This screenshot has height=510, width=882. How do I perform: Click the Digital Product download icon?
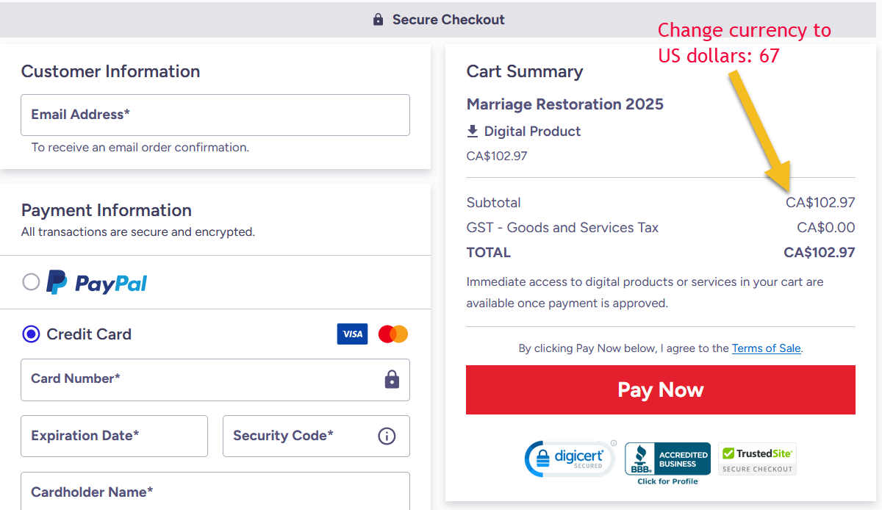pyautogui.click(x=473, y=132)
